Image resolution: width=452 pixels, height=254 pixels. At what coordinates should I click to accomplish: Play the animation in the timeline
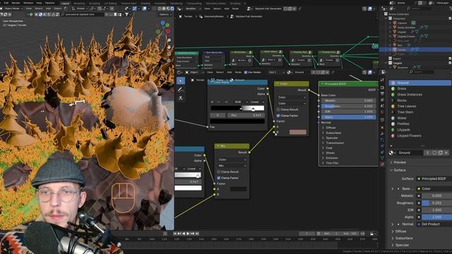pos(189,234)
